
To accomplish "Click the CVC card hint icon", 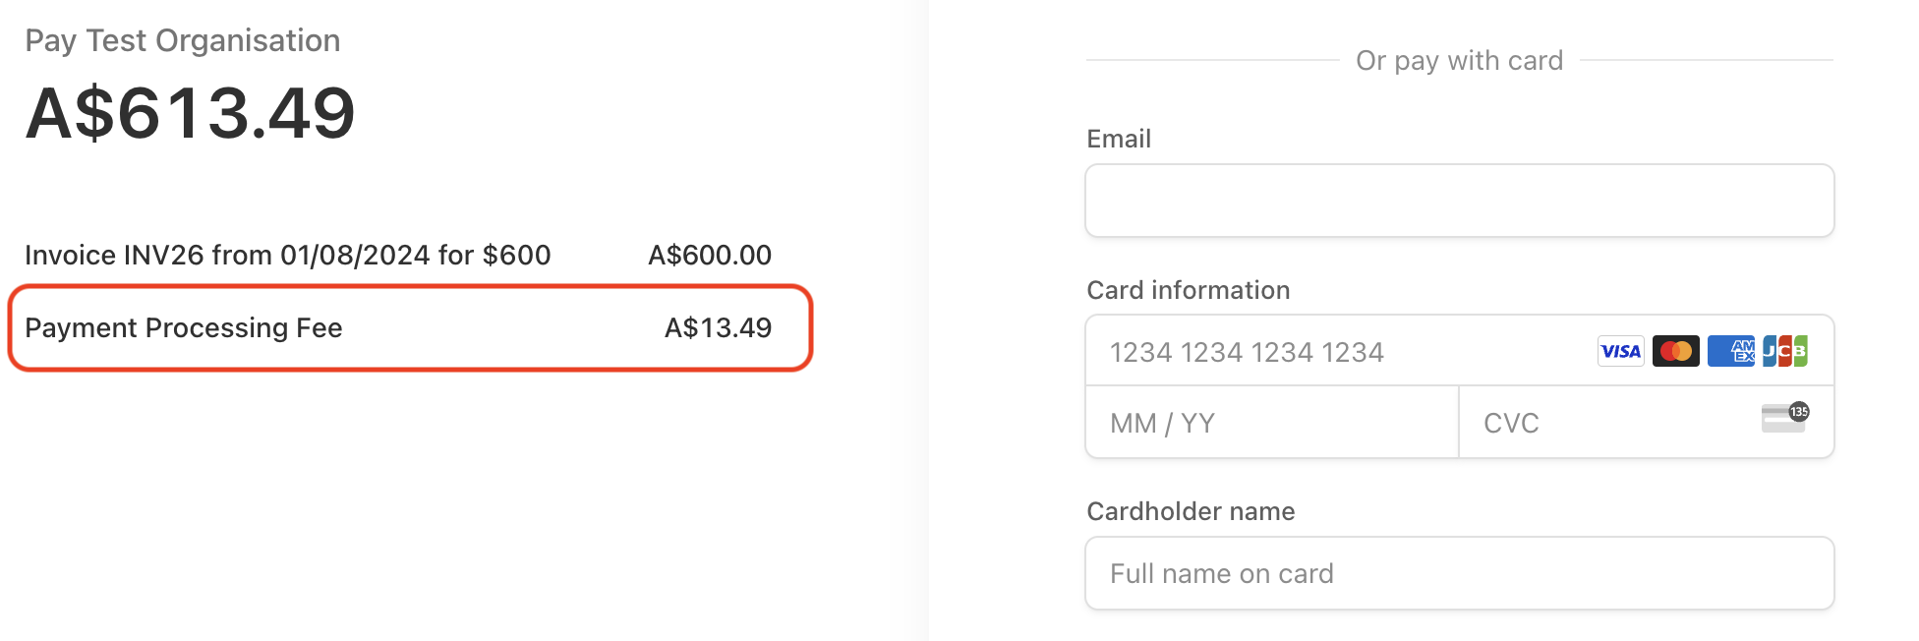I will point(1784,418).
